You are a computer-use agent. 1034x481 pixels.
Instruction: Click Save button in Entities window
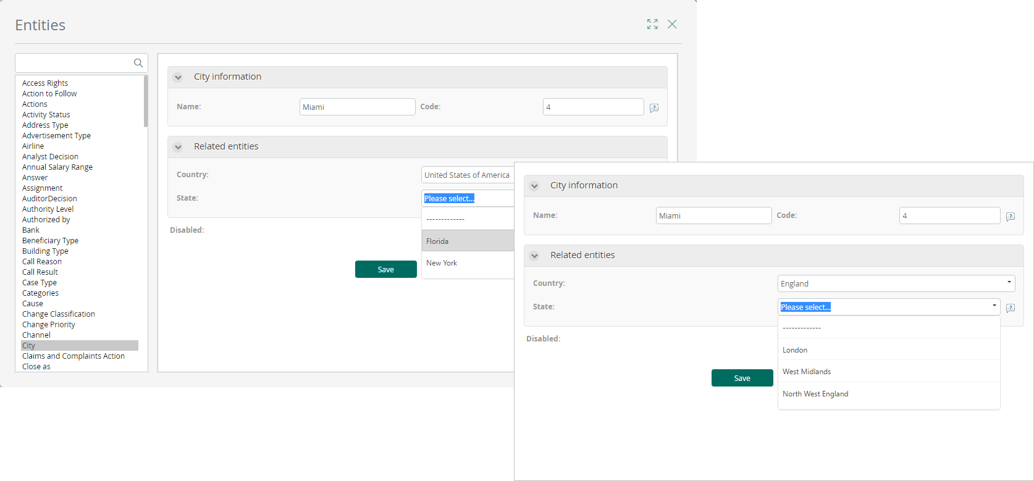click(x=386, y=269)
